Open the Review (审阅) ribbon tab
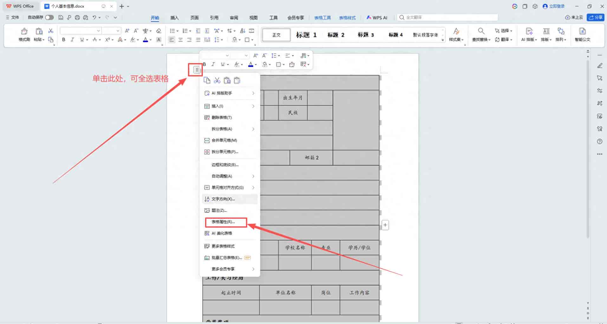The image size is (607, 324). coord(234,18)
